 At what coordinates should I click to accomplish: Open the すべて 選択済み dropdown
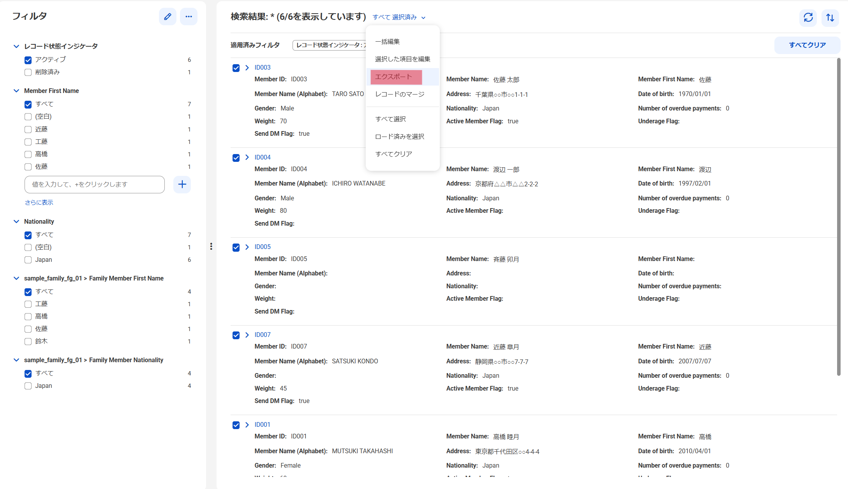(x=399, y=17)
